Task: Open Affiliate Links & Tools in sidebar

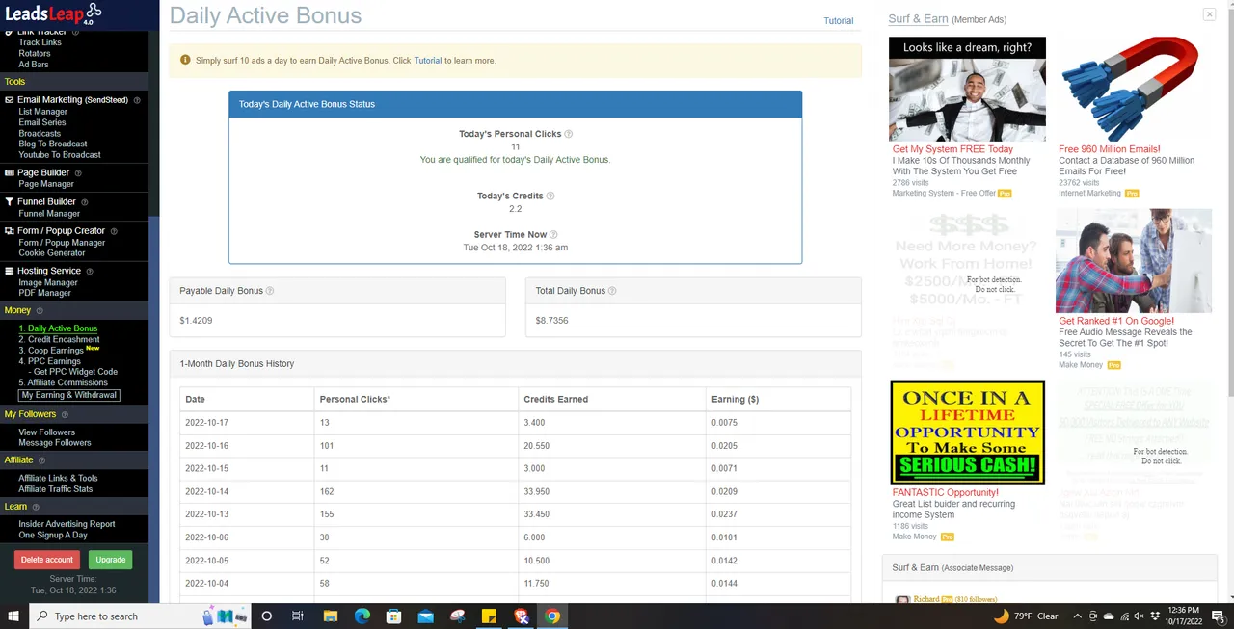Action: pyautogui.click(x=58, y=478)
